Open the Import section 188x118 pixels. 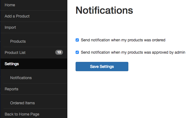tap(10, 27)
